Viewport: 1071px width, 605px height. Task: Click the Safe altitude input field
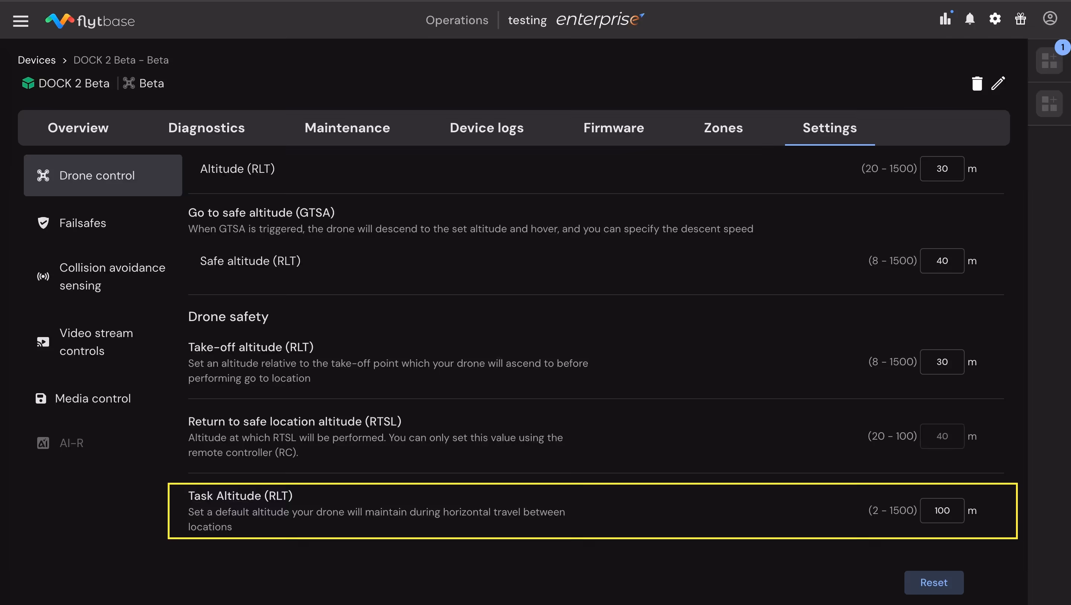(942, 261)
